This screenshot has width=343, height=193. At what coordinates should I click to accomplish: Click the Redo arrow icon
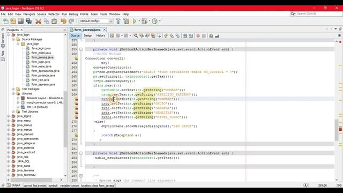point(71,21)
